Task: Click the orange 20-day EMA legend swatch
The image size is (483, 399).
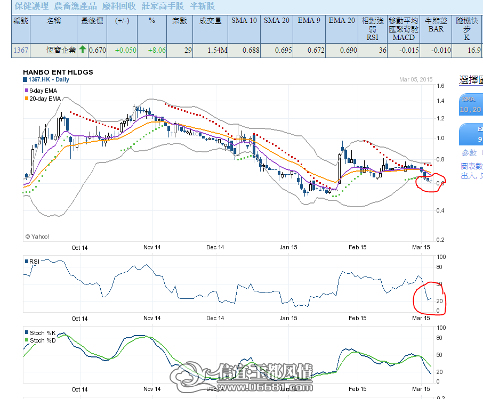Action: 27,99
